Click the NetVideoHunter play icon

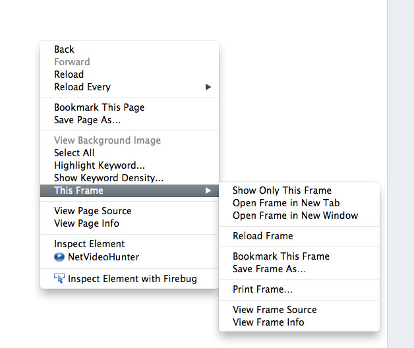(59, 257)
